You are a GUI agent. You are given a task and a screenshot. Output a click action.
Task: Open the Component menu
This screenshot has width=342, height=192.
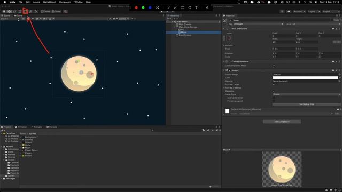(x=65, y=2)
